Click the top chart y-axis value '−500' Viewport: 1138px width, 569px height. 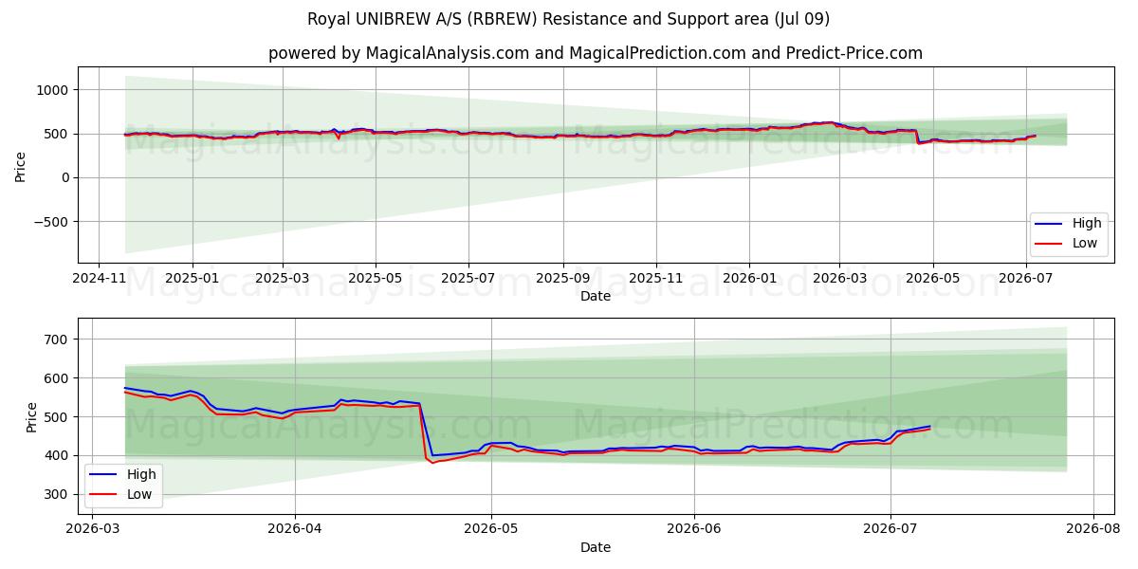51,222
